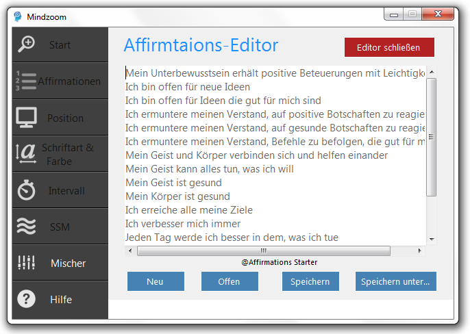
Task: Open Schriftart & Farbe label
Action: pos(68,154)
